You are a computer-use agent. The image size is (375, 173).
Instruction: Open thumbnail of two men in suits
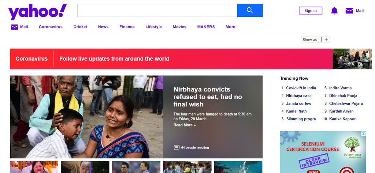(136, 167)
